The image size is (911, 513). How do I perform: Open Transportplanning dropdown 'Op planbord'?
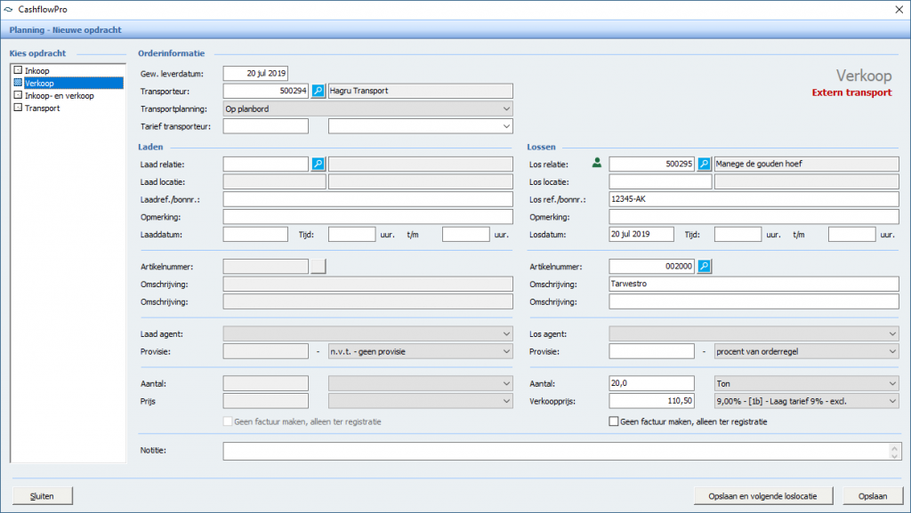click(367, 108)
